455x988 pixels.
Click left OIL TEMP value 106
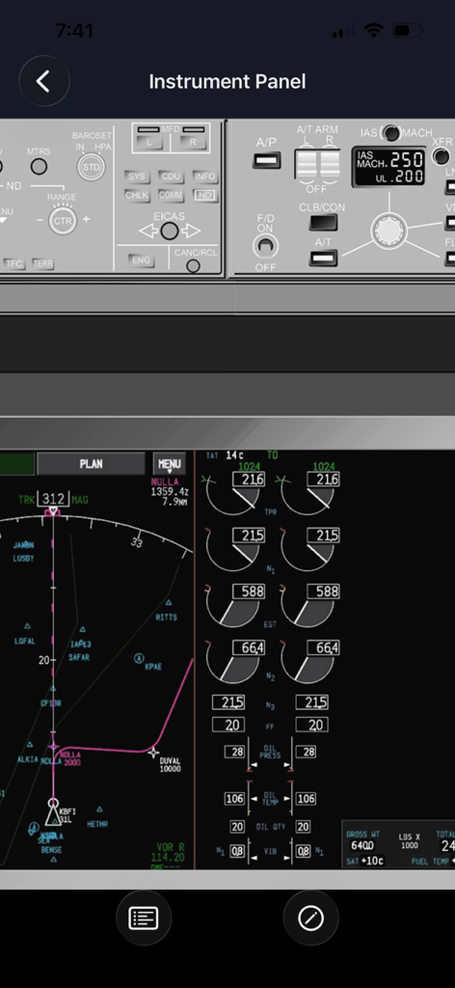[x=235, y=798]
